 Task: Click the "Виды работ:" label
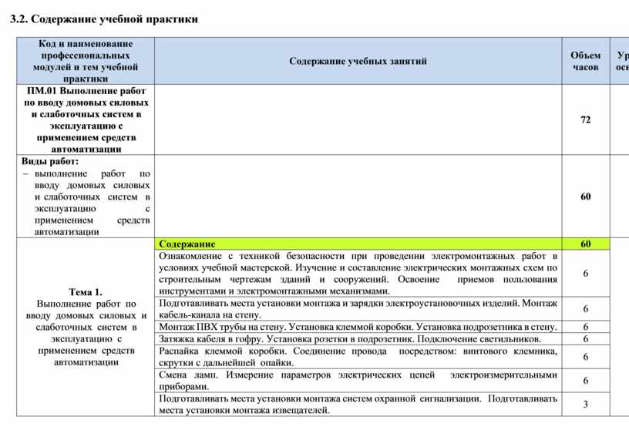pyautogui.click(x=49, y=161)
